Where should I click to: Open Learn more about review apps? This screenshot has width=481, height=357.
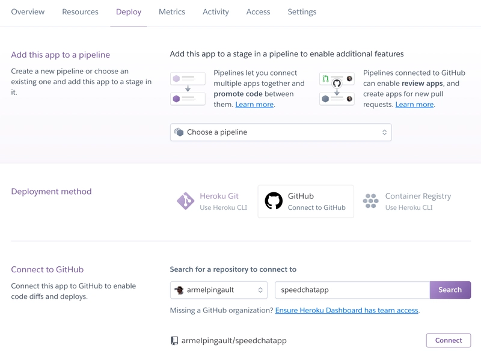tap(414, 105)
